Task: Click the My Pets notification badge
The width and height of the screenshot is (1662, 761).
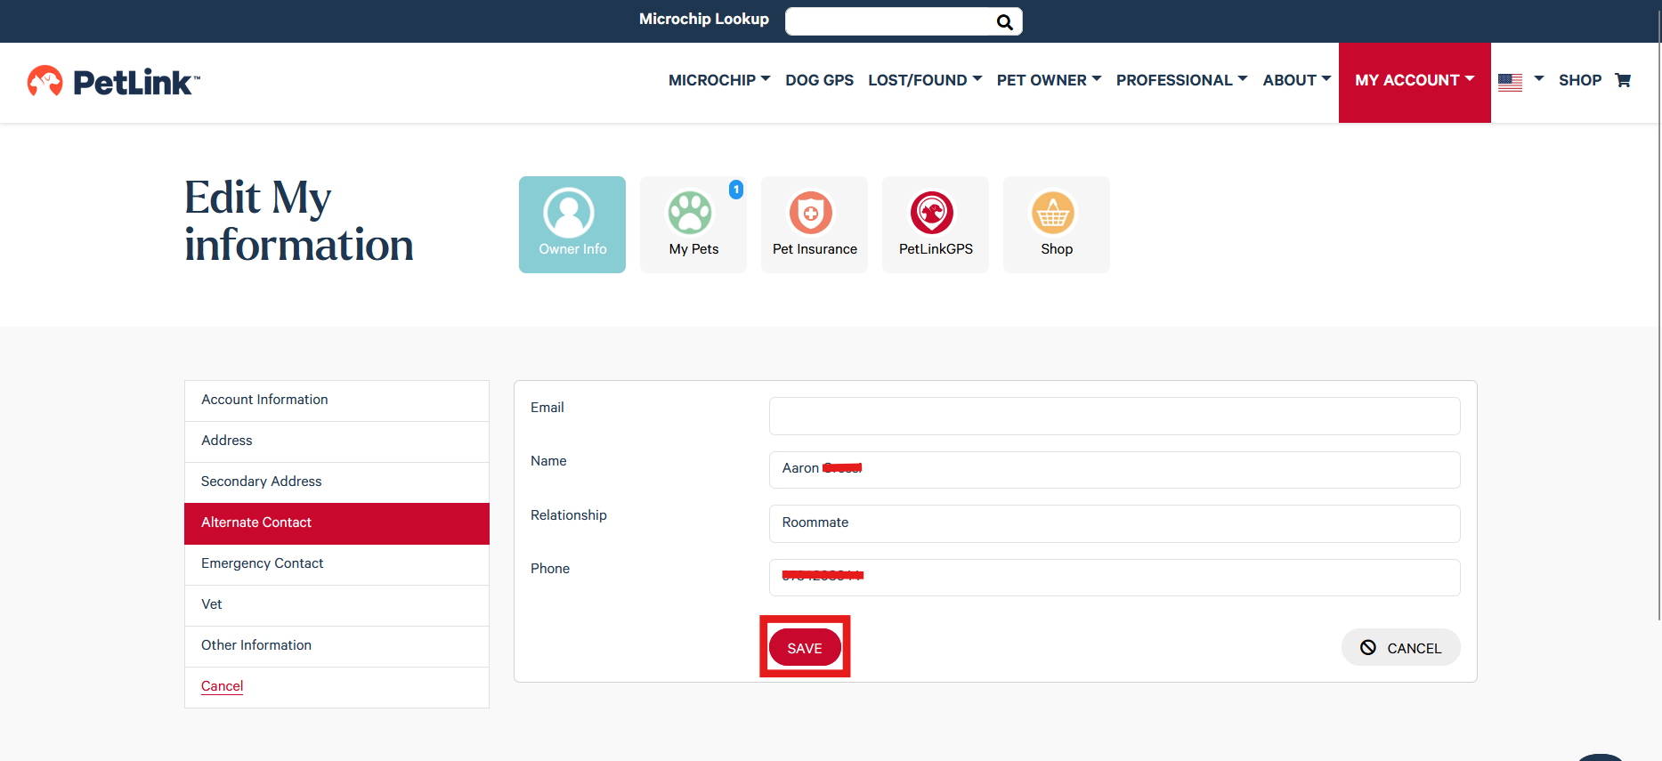Action: (x=736, y=190)
